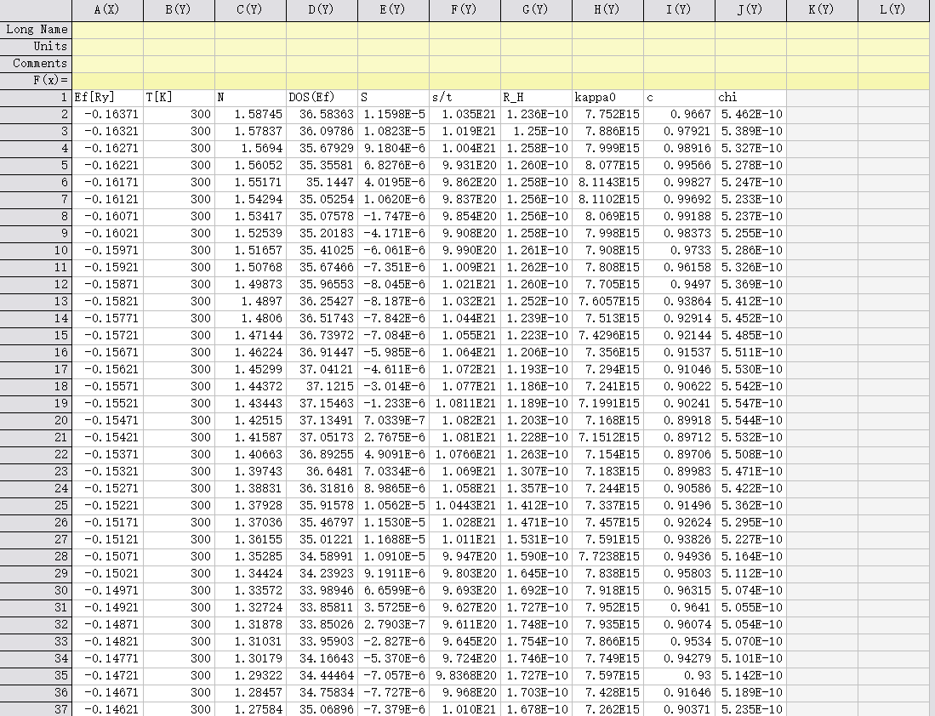Image resolution: width=935 pixels, height=716 pixels.
Task: Select the cell containing -0.16371
Action: tap(107, 114)
